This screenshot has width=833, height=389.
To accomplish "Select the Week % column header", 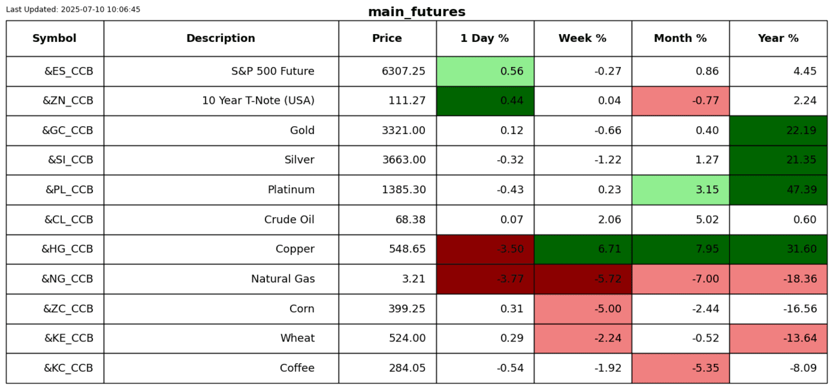I will [582, 39].
